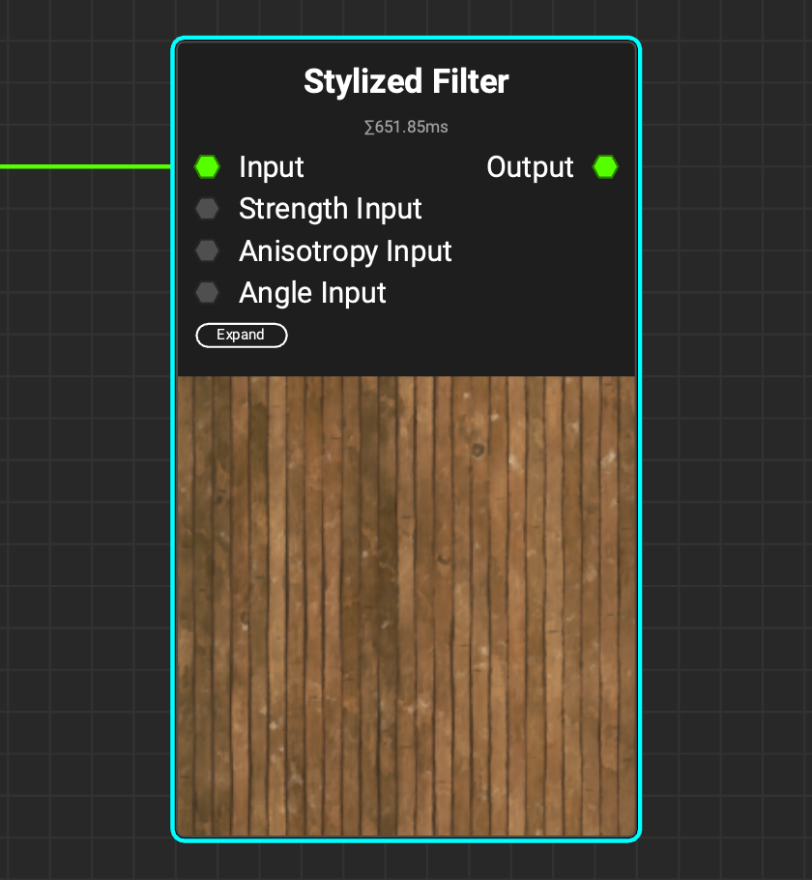812x880 pixels.
Task: Click the gray Anisotropy Input socket
Action: 207,250
